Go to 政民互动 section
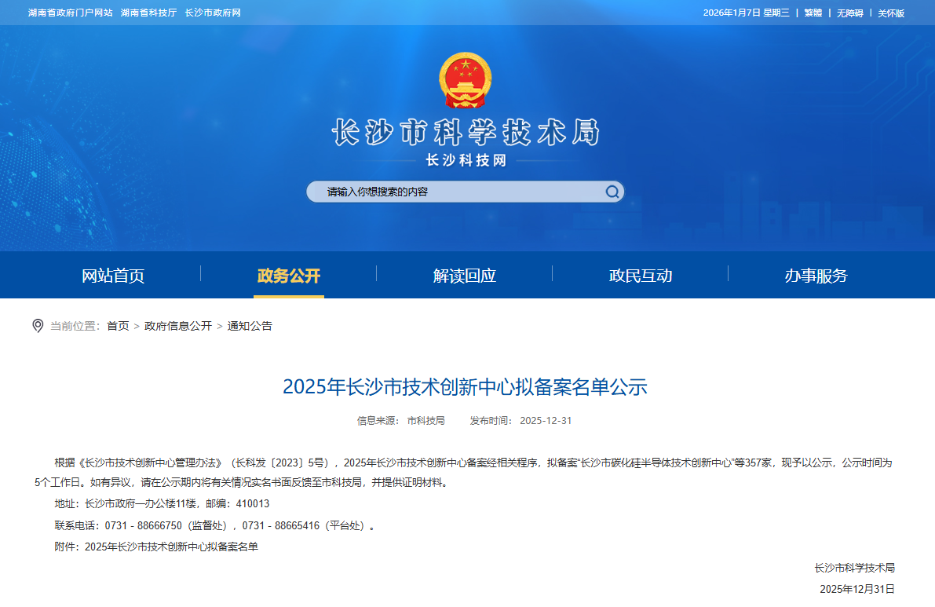The image size is (935, 607). [x=641, y=276]
